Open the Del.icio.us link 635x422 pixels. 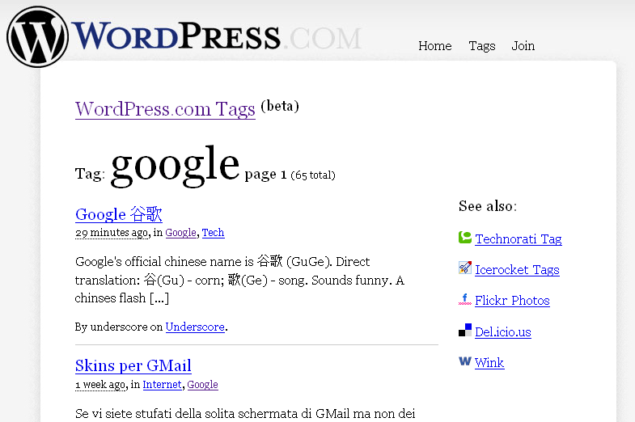pos(503,331)
